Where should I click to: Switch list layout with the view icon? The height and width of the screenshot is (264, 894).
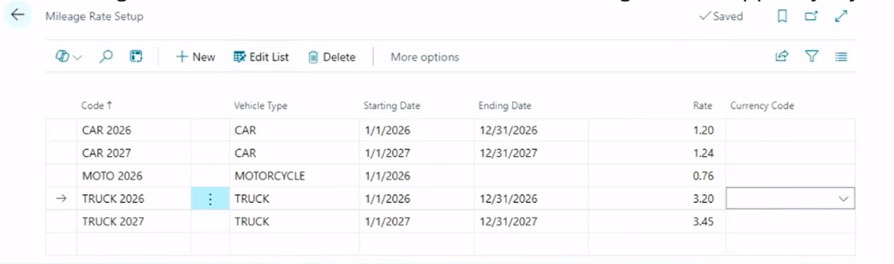pos(841,57)
